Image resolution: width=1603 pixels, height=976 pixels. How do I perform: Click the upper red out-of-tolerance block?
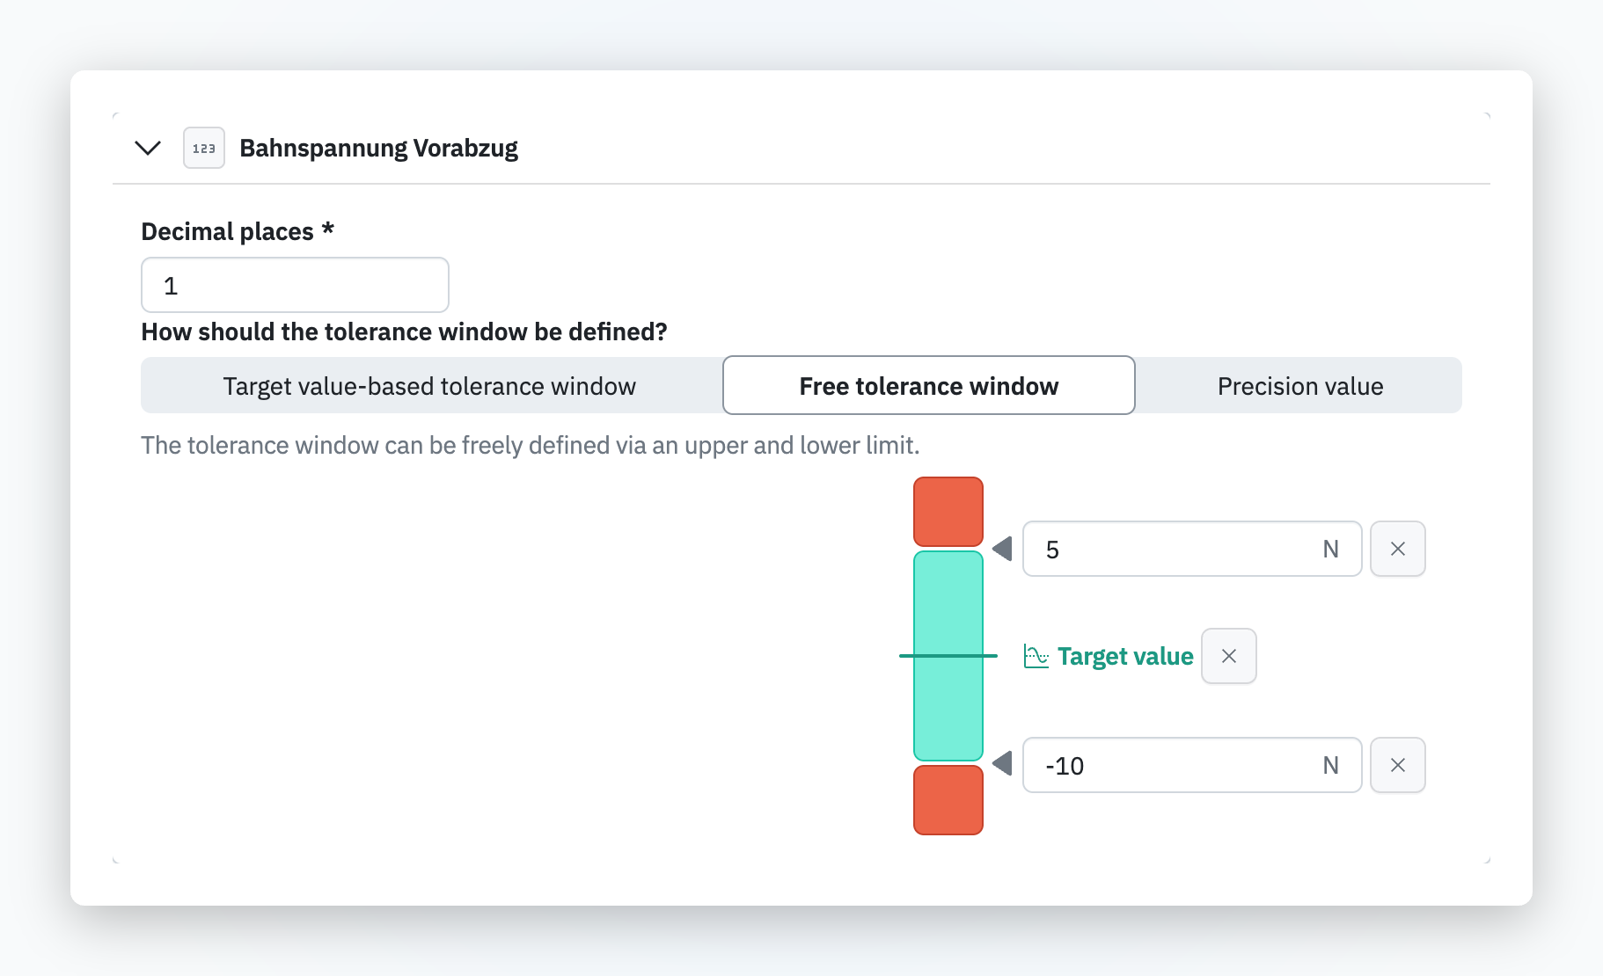click(948, 512)
